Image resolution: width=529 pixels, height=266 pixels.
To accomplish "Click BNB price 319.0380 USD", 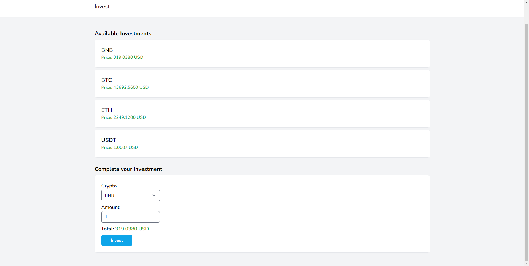I will tap(122, 57).
